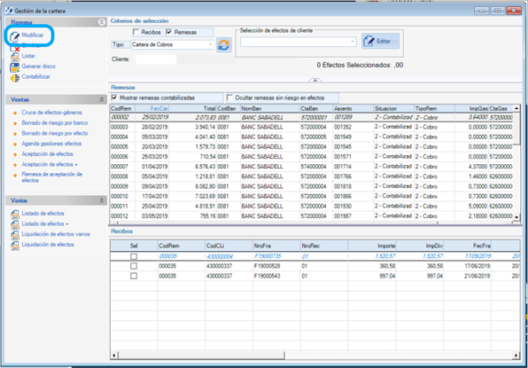The image size is (528, 368).
Task: Click Remesas vertical scrollbar down arrow
Action: 516,217
